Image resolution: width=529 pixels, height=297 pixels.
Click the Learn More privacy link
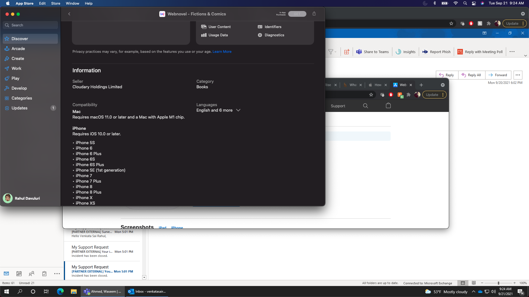point(222,52)
